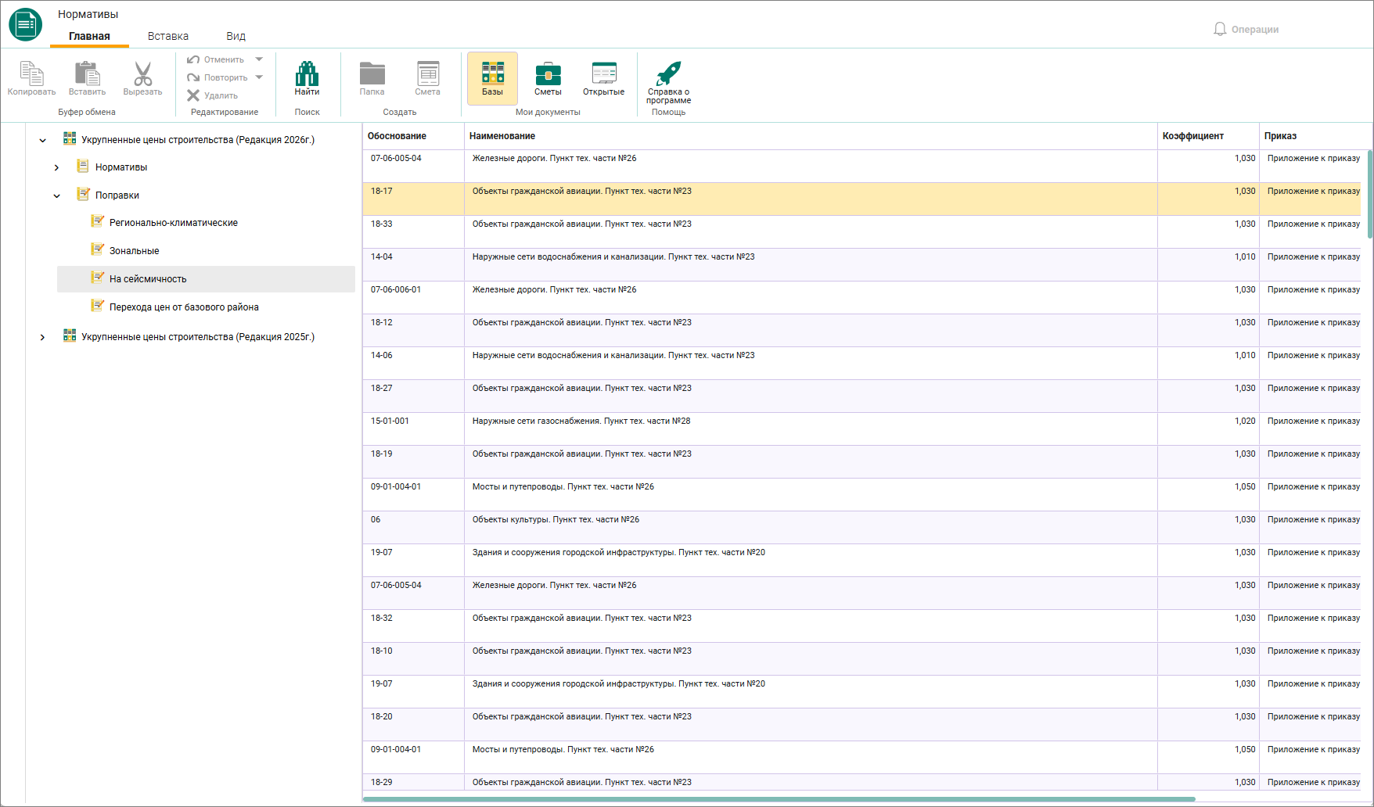The width and height of the screenshot is (1374, 807).
Task: Select row 18-12 Объекты гражданской авиации
Action: click(861, 330)
